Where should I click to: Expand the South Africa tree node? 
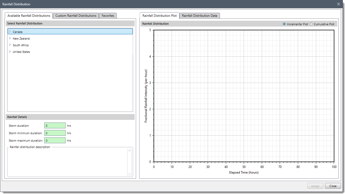pyautogui.click(x=10, y=45)
